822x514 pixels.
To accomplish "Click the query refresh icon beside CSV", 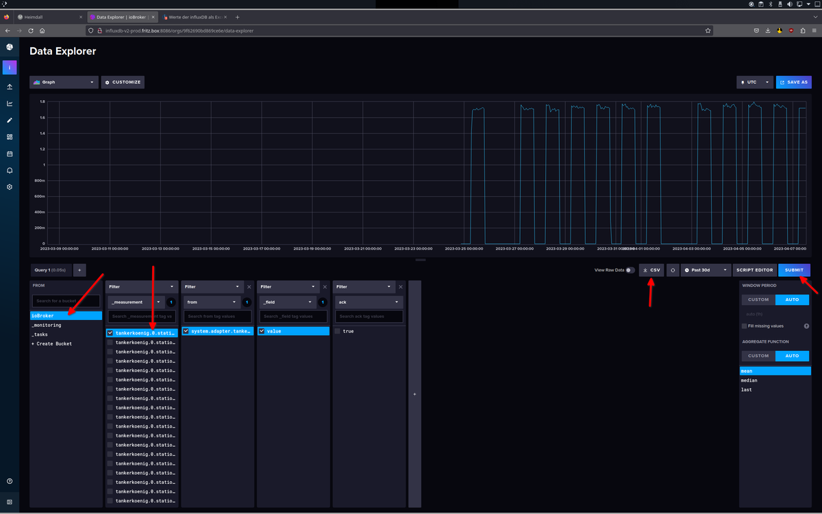I will click(673, 270).
